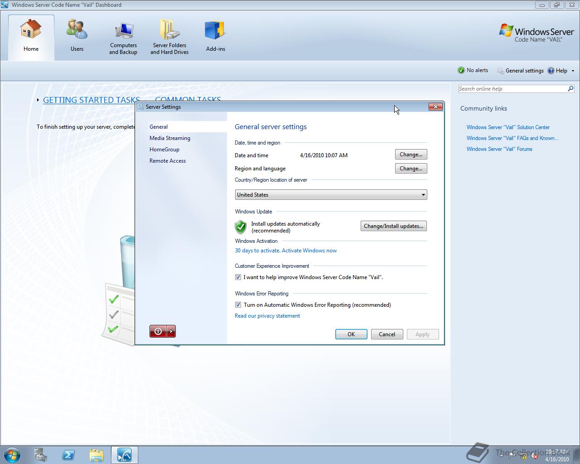Click Change/Install updates button

click(x=393, y=226)
